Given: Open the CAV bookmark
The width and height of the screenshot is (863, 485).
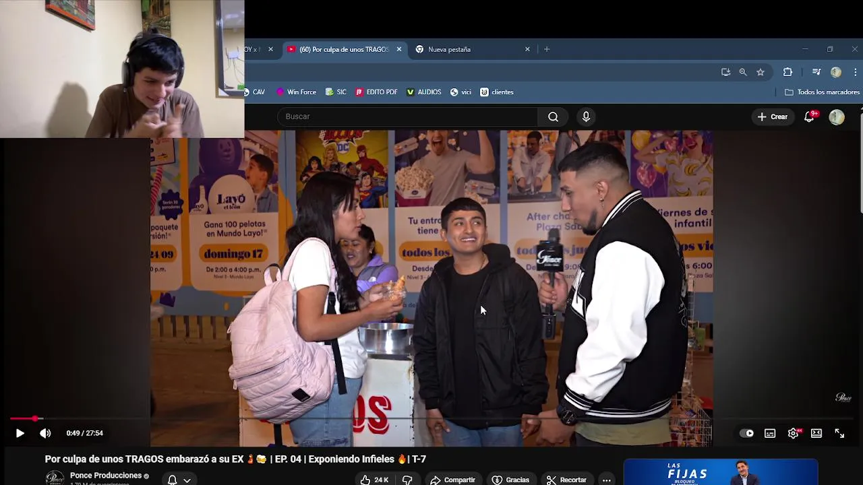Looking at the screenshot, I should 255,92.
